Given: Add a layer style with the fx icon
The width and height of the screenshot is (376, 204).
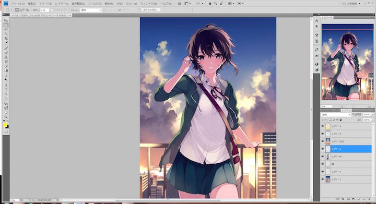Looking at the screenshot, I should coord(343,199).
